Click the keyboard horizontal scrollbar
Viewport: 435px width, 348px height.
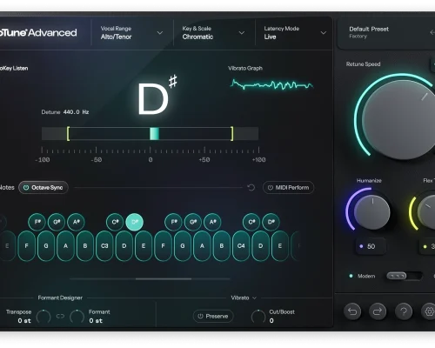tap(164, 278)
